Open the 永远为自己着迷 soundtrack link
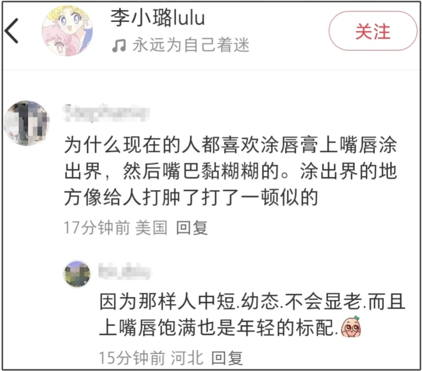This screenshot has height=371, width=422. pos(191,45)
